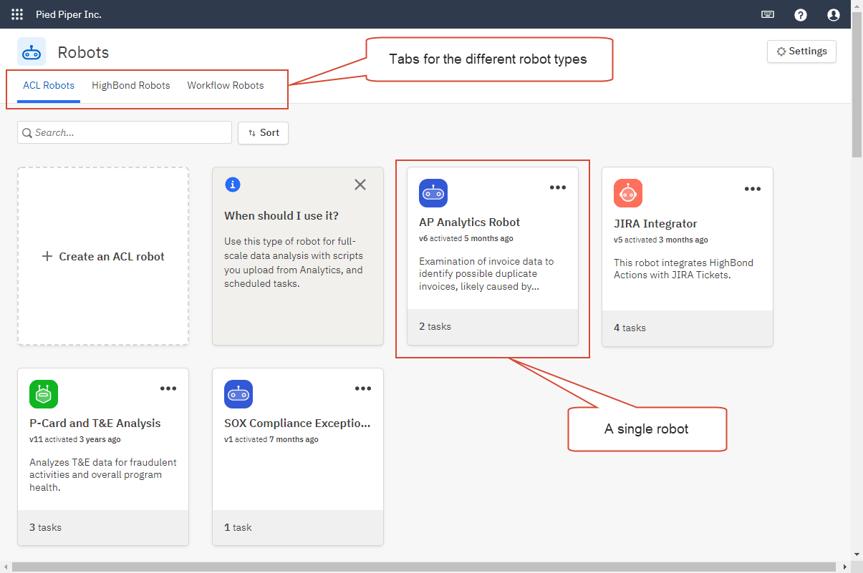This screenshot has width=863, height=573.
Task: Click '2 tasks' on AP Analytics Robot
Action: (x=435, y=326)
